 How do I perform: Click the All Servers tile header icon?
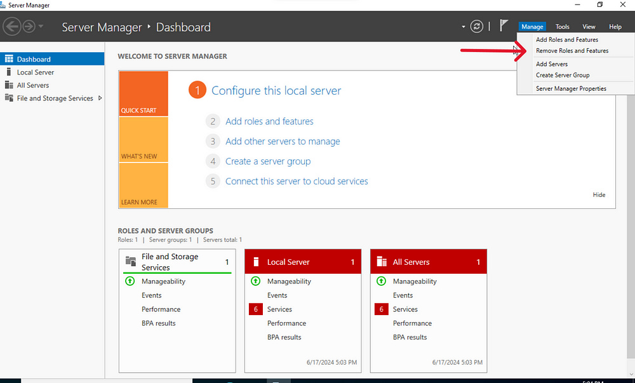[382, 262]
